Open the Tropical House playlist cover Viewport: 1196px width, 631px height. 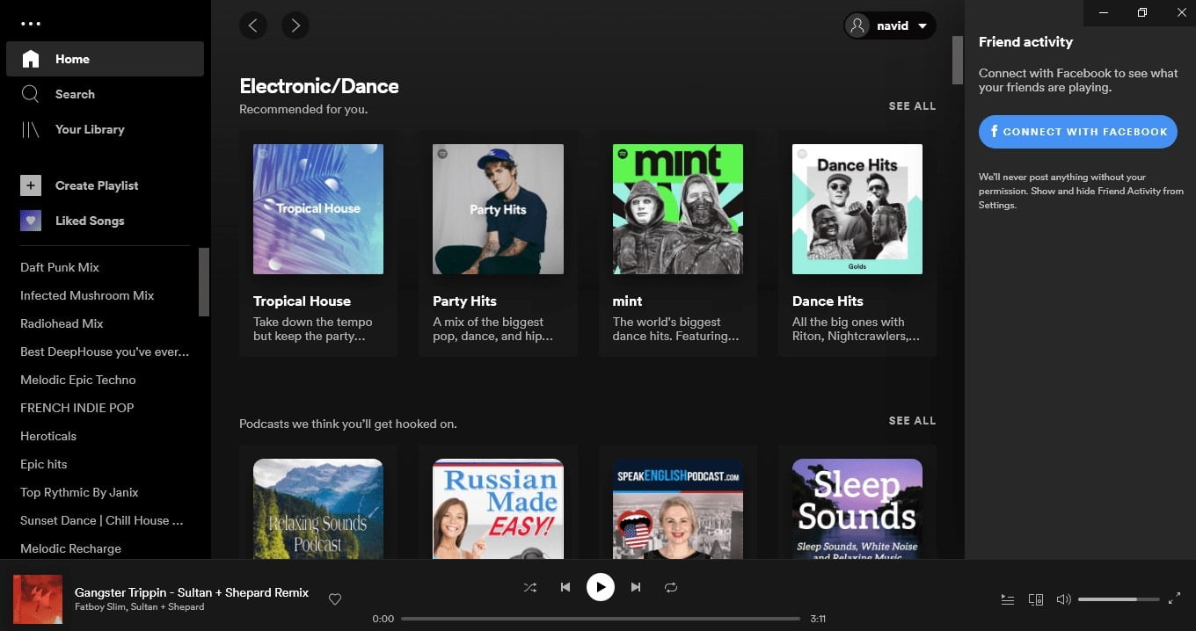tap(318, 209)
